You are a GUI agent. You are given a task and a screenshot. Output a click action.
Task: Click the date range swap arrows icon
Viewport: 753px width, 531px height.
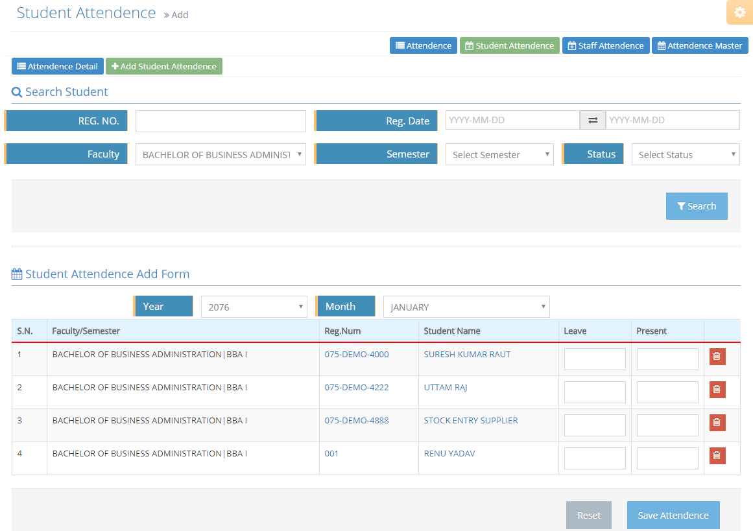(x=592, y=121)
